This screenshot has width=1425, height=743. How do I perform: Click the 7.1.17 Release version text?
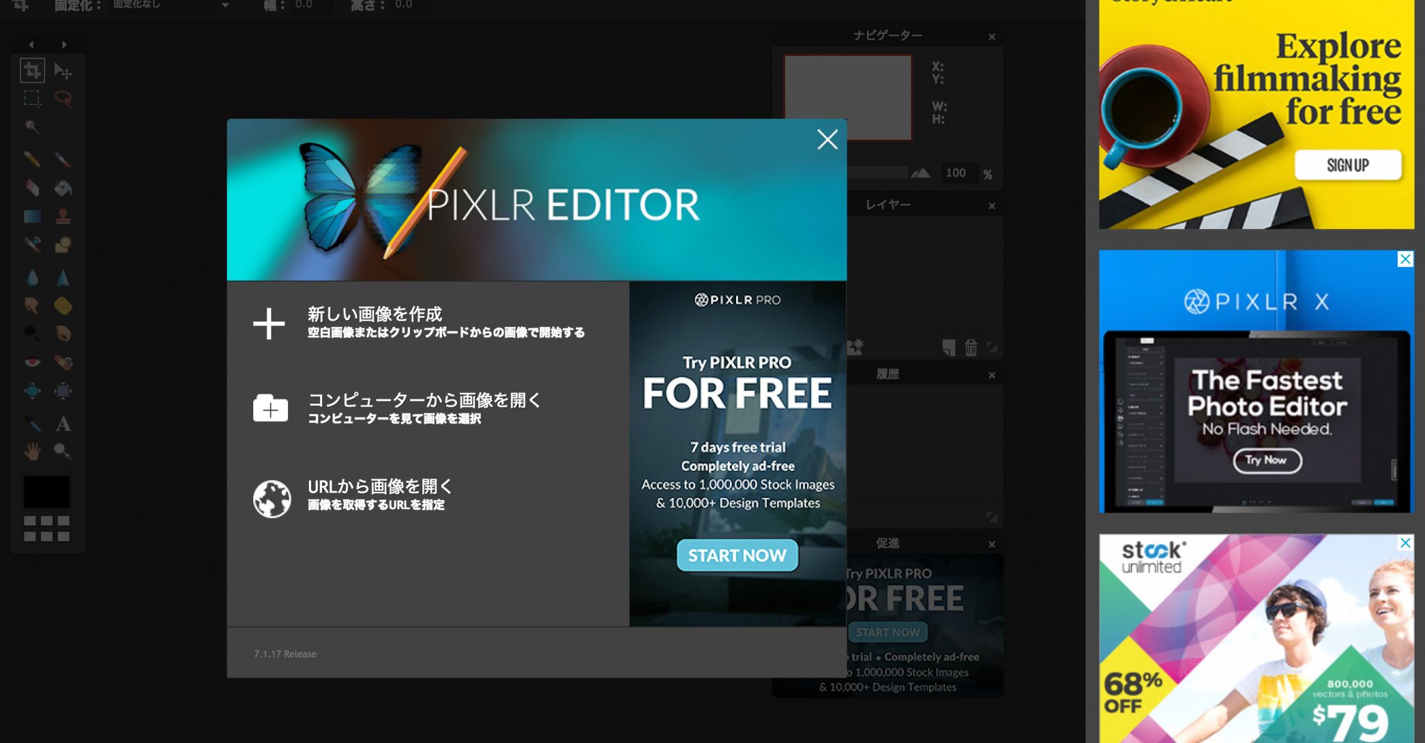coord(285,654)
